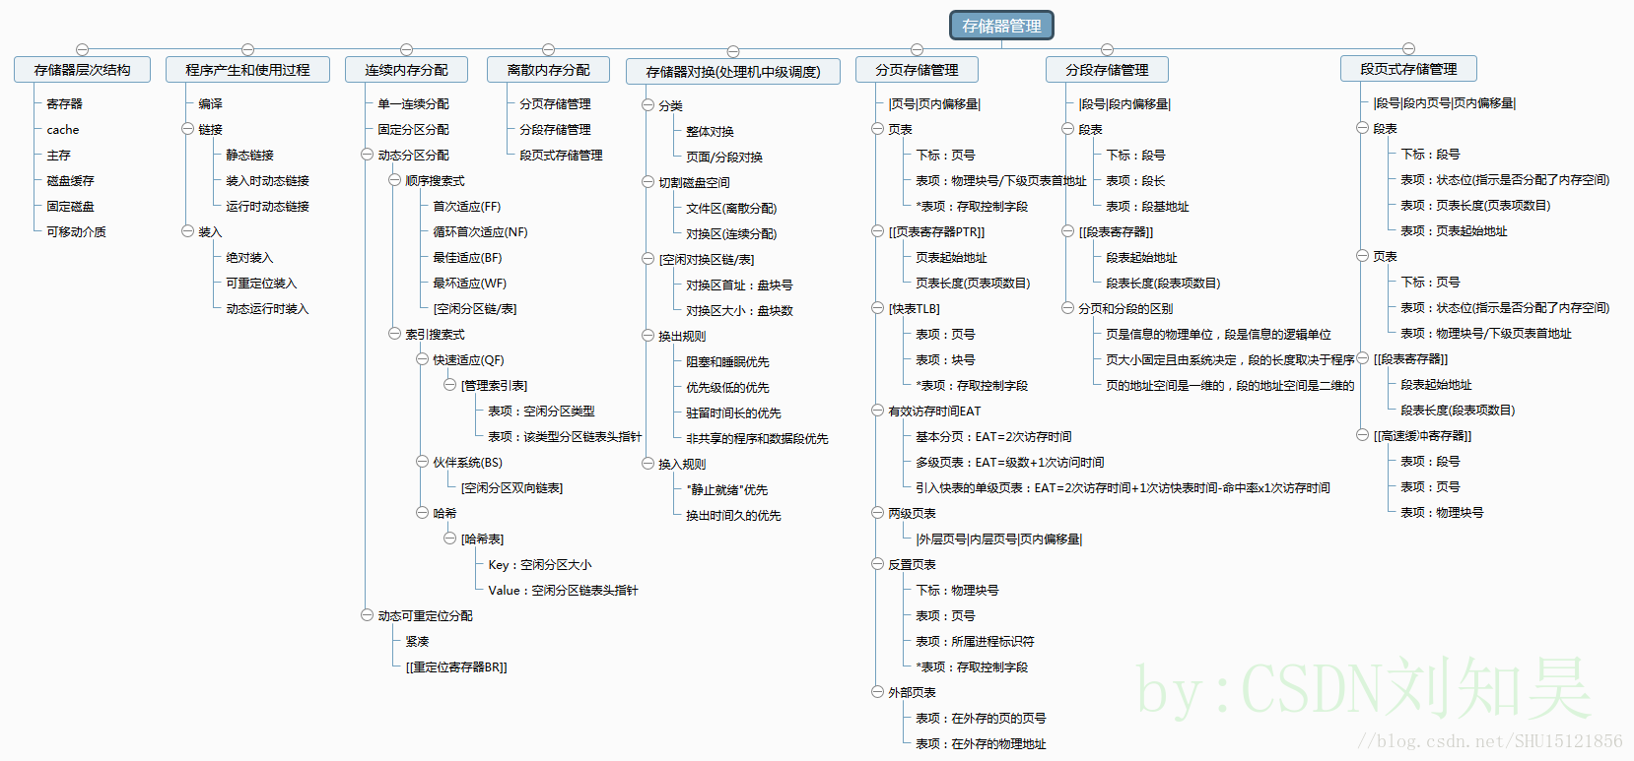Screen dimensions: 1634x761
Task: Collapse the 装入 branch
Action: click(x=187, y=231)
